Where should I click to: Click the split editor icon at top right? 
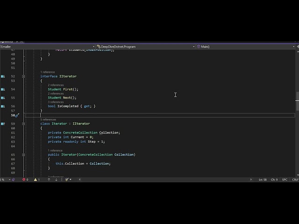pos(298,47)
